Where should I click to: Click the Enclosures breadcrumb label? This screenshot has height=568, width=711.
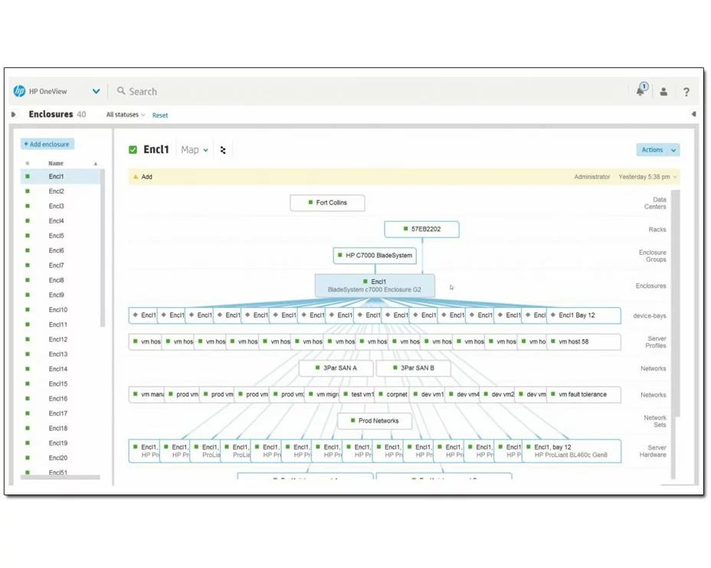coord(51,113)
